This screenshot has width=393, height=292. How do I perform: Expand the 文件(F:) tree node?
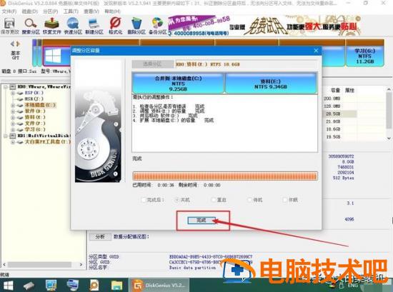pos(13,124)
